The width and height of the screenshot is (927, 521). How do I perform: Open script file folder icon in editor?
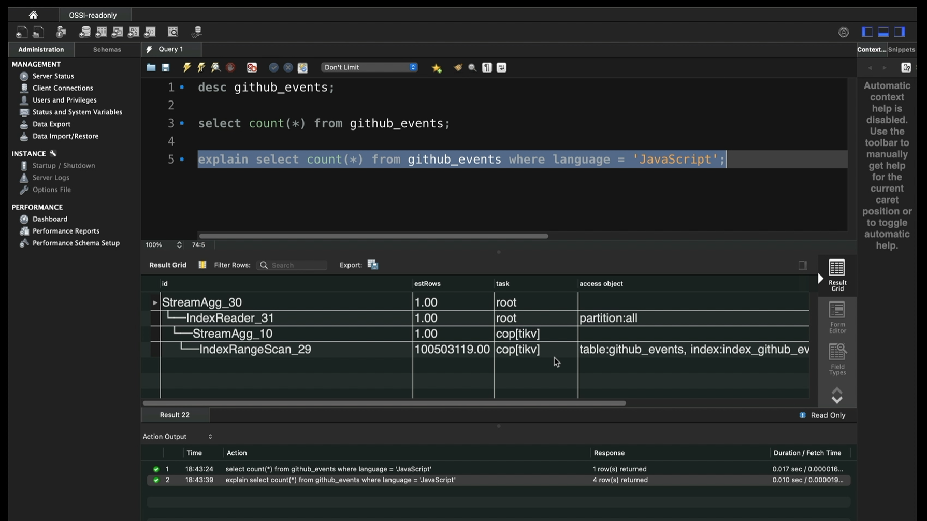pos(151,67)
